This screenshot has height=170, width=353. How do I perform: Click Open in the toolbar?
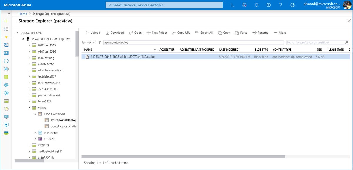(135, 33)
